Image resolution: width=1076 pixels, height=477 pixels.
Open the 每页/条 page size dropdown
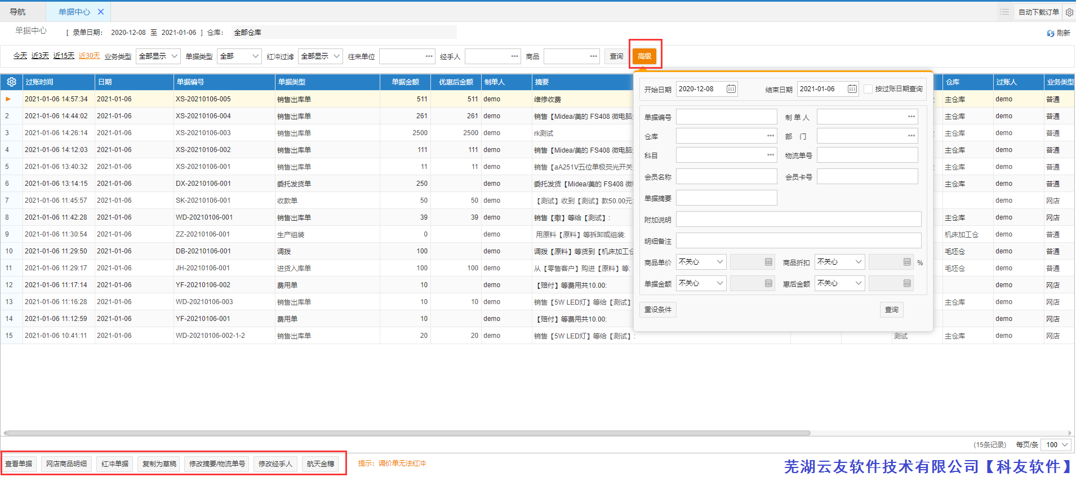pyautogui.click(x=1057, y=445)
